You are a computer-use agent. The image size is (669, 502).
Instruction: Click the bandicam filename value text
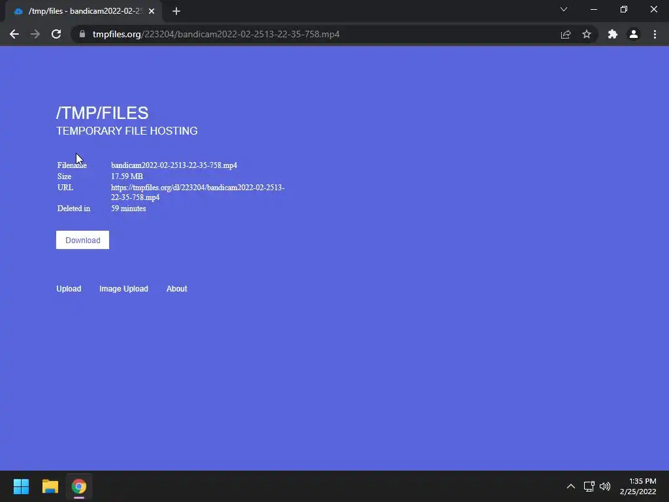(x=174, y=165)
